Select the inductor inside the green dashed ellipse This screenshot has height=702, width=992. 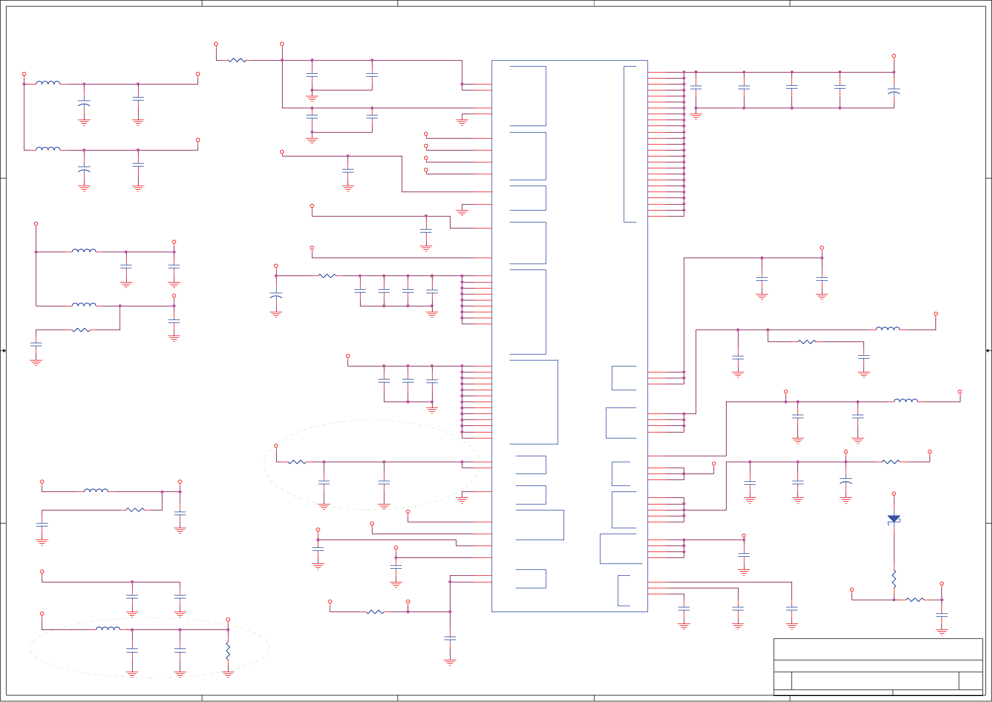point(108,628)
